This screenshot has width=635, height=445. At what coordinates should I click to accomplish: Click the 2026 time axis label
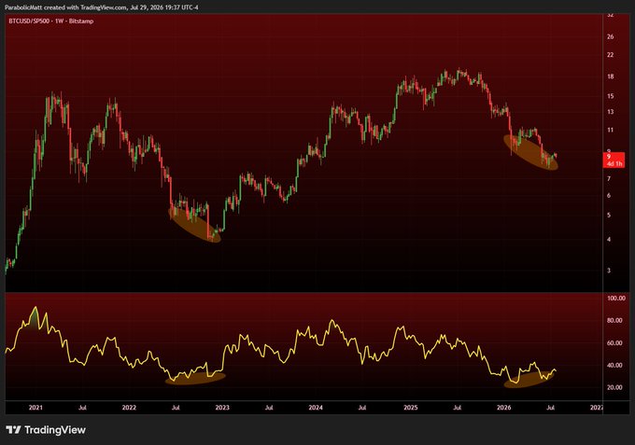(503, 408)
